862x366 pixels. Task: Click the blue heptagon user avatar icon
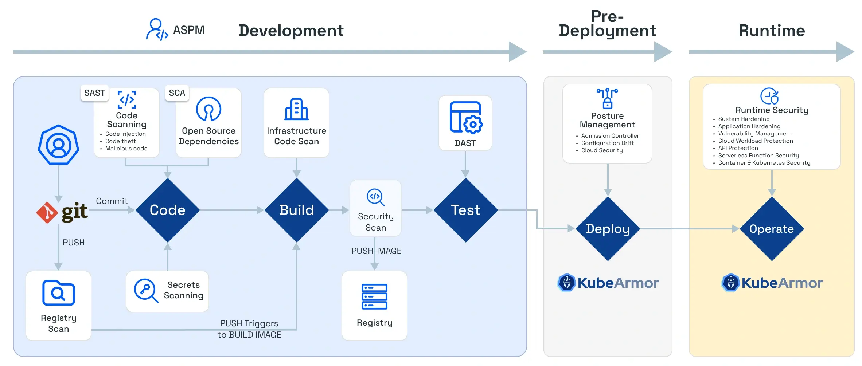tap(58, 145)
